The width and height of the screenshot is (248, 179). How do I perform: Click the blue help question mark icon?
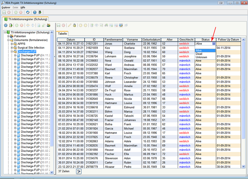coord(35,12)
